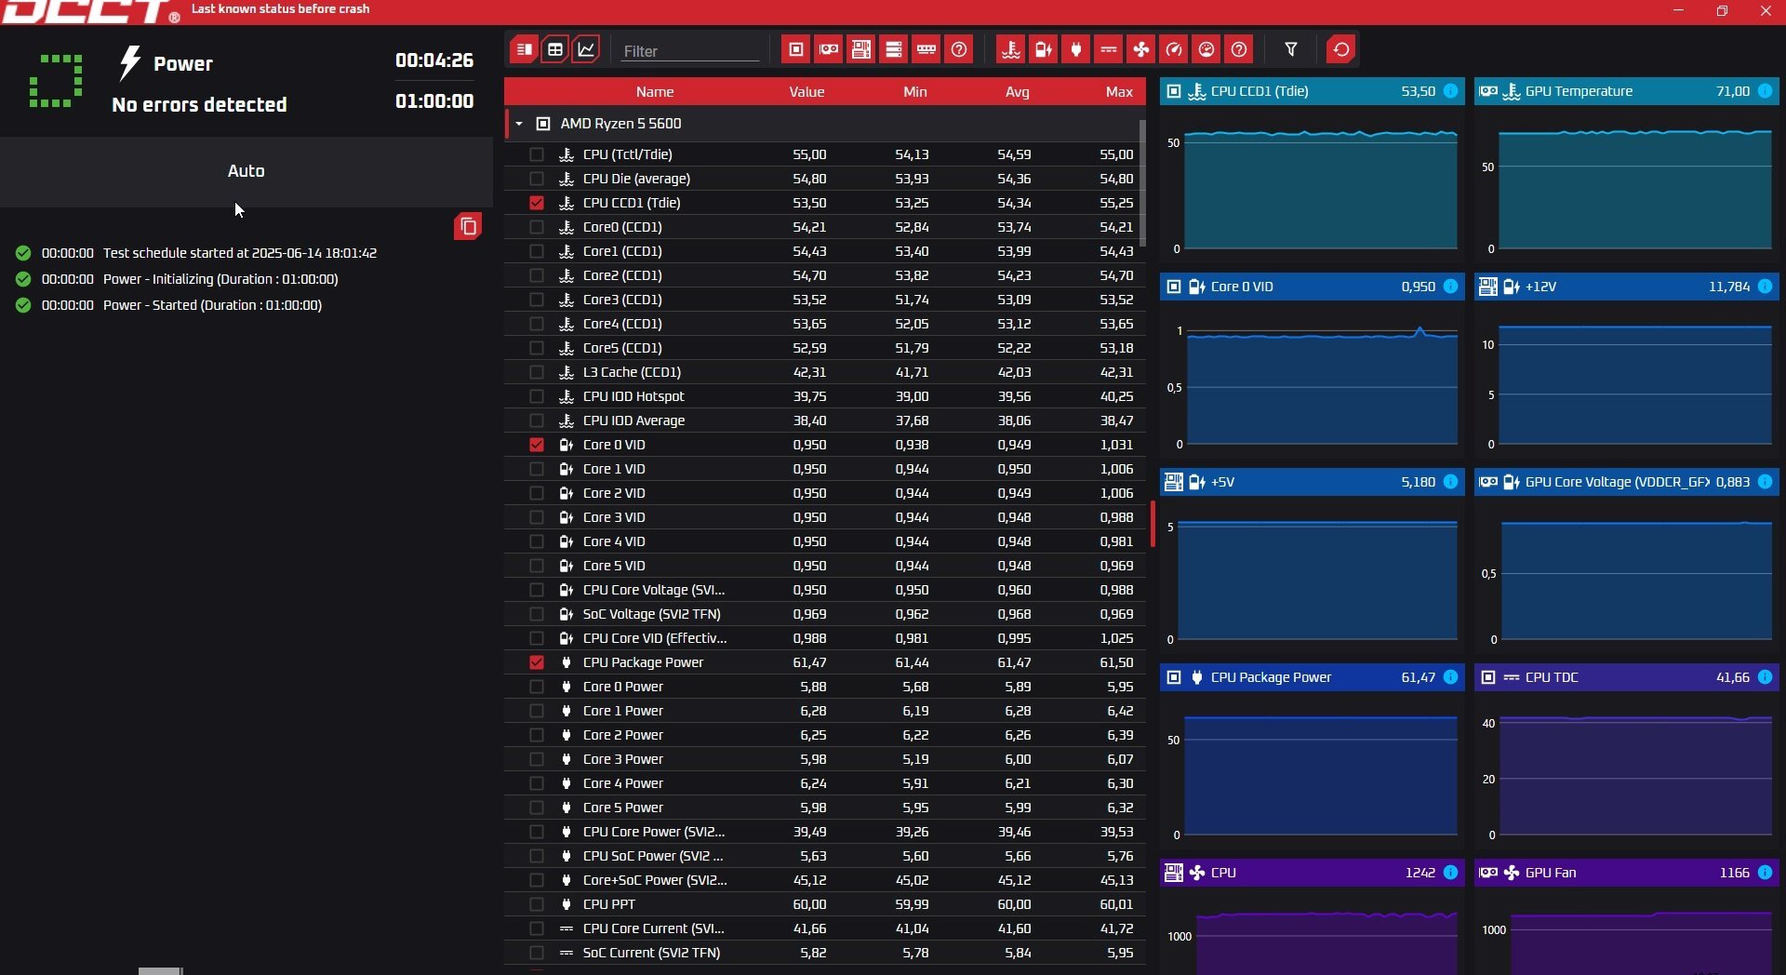This screenshot has width=1786, height=975.
Task: Uncheck the CPU Package Power checkbox
Action: tap(537, 662)
